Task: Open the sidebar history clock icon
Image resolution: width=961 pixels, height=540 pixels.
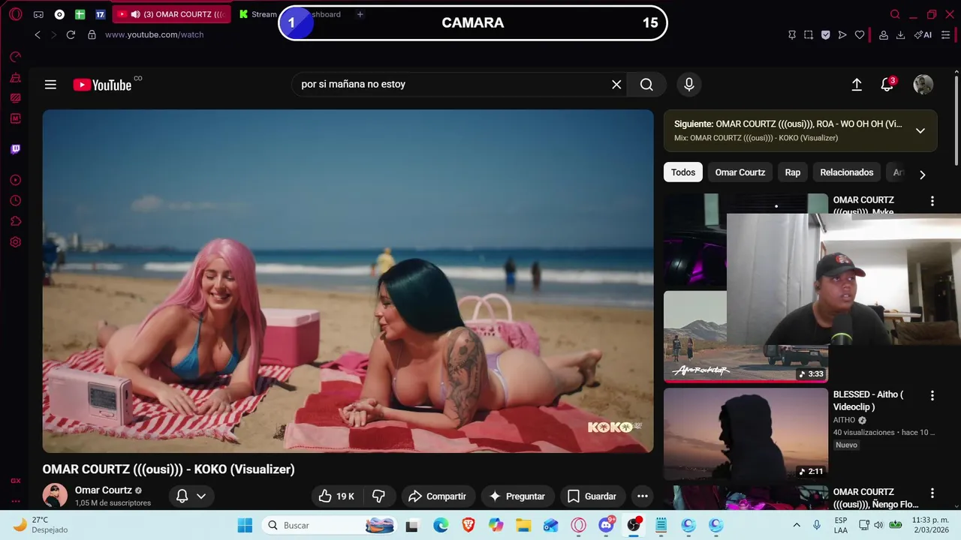Action: 16,201
